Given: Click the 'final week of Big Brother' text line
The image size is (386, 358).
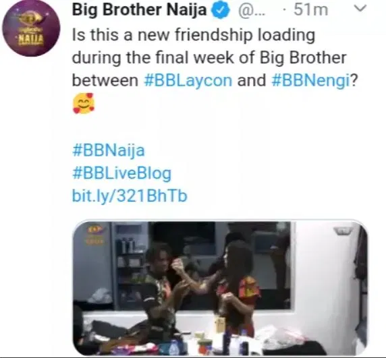Looking at the screenshot, I should (209, 58).
